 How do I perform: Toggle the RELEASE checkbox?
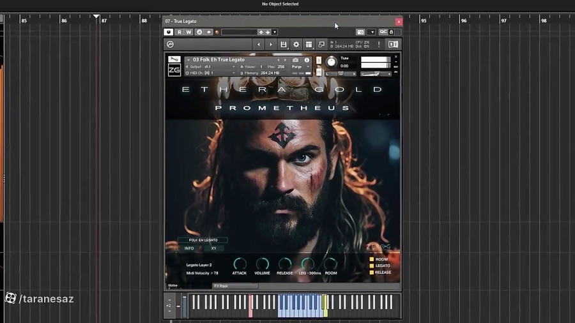pyautogui.click(x=372, y=273)
